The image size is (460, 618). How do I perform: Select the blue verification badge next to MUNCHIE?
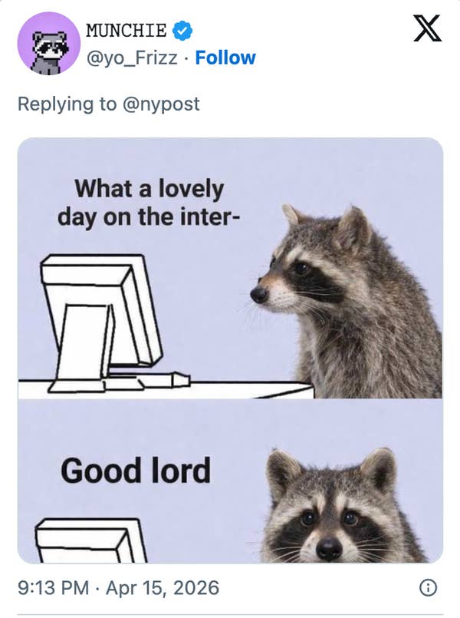click(182, 31)
